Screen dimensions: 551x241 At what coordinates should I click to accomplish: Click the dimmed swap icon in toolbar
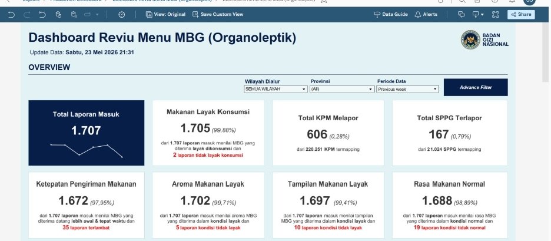click(88, 14)
